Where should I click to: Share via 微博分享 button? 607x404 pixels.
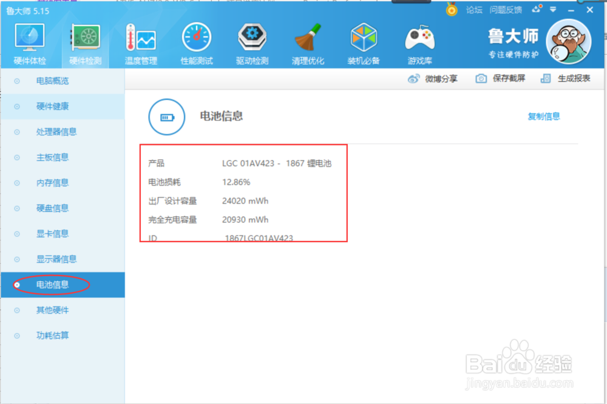(433, 79)
